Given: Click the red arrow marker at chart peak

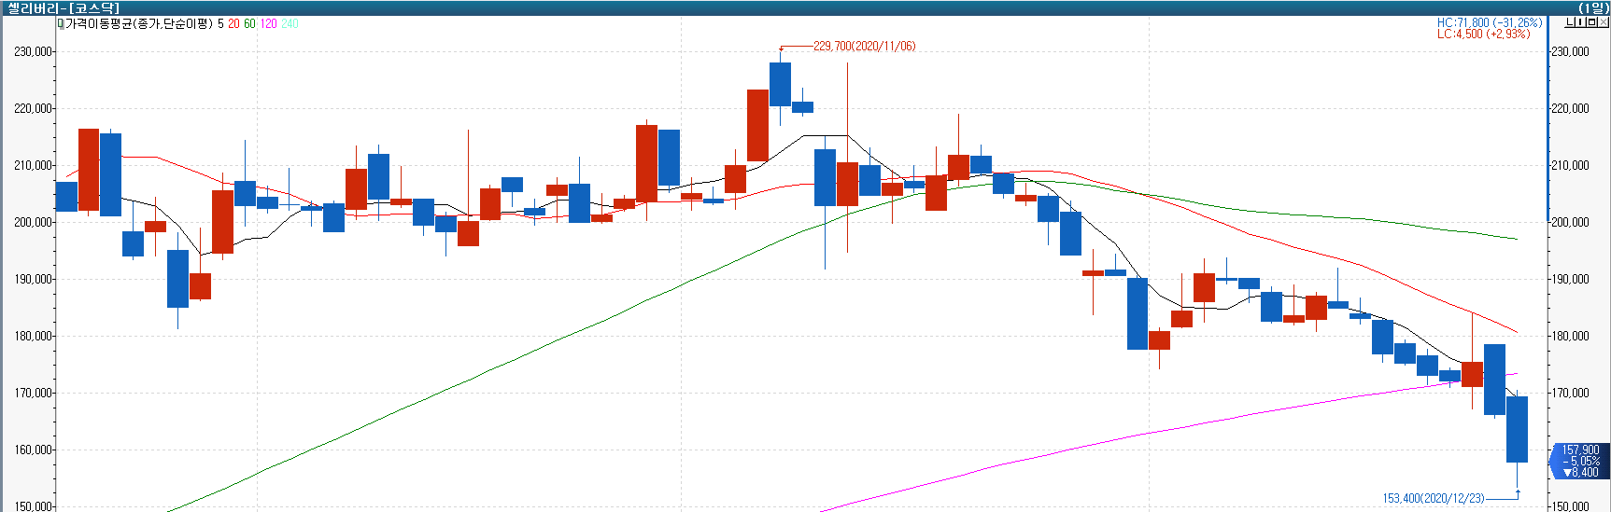Looking at the screenshot, I should [781, 48].
